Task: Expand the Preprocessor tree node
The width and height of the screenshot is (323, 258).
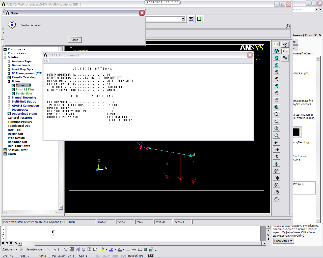Action: pos(5,53)
